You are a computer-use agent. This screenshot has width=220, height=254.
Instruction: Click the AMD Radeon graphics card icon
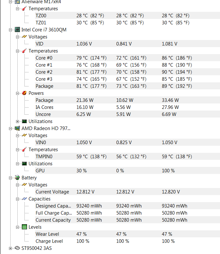pyautogui.click(x=17, y=128)
